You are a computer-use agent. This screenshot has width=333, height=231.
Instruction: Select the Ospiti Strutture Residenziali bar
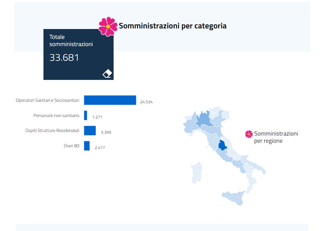coord(90,131)
